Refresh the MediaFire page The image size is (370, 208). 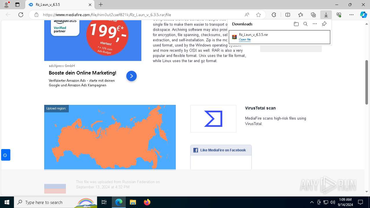pos(21,15)
